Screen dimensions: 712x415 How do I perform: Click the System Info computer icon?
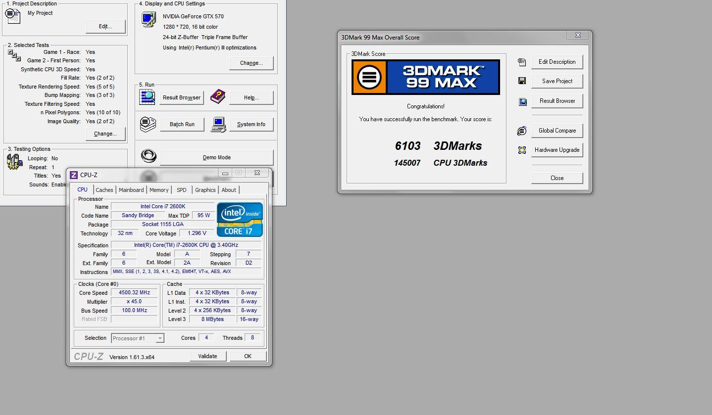click(x=218, y=124)
